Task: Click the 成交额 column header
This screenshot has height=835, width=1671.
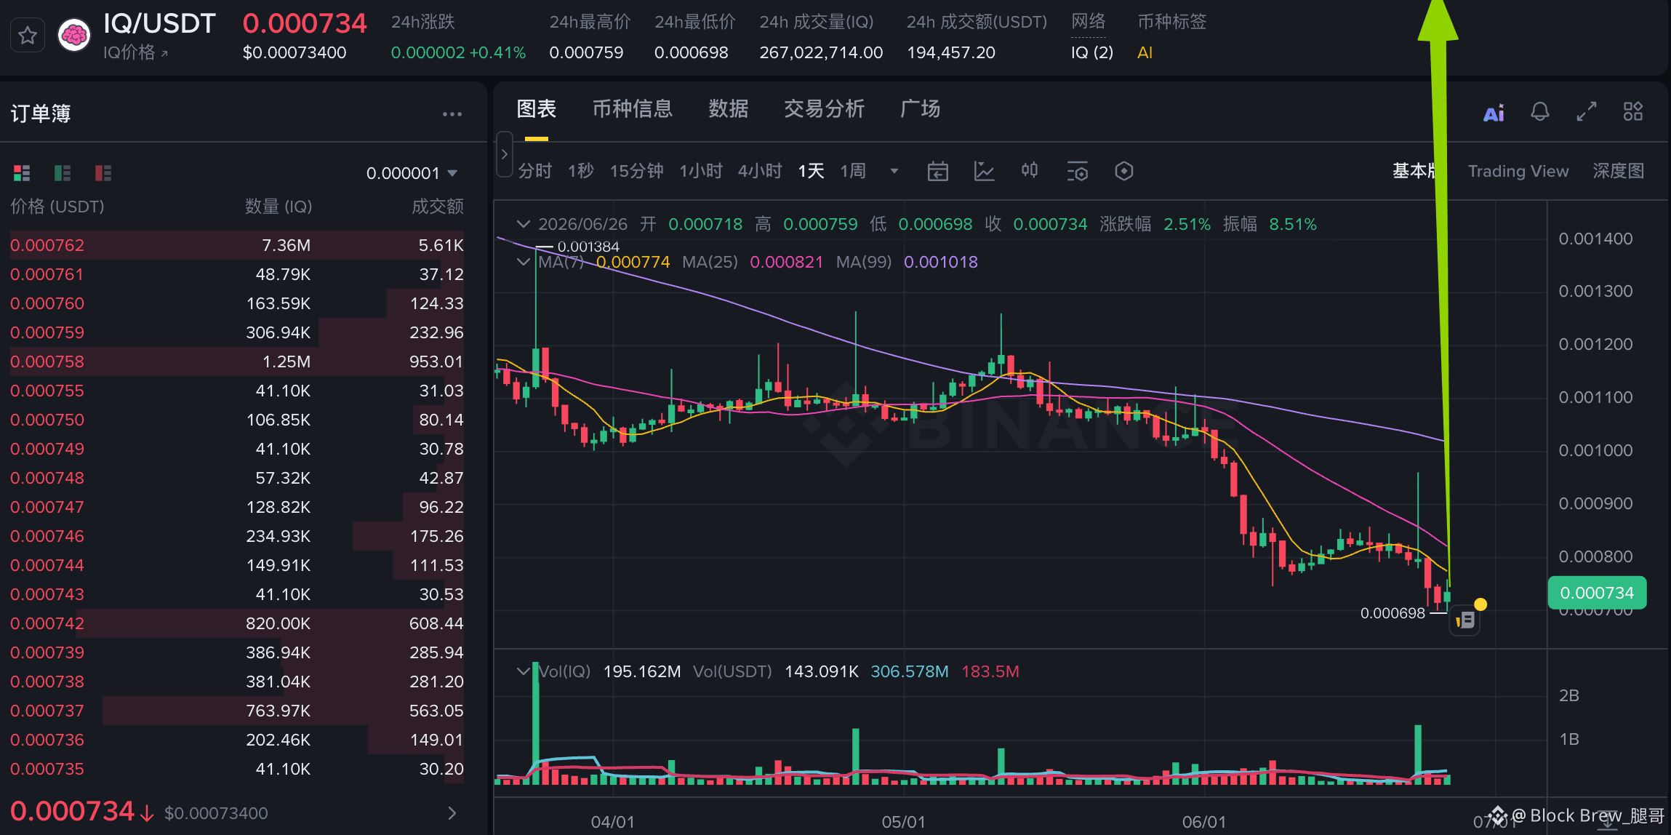Action: coord(438,207)
